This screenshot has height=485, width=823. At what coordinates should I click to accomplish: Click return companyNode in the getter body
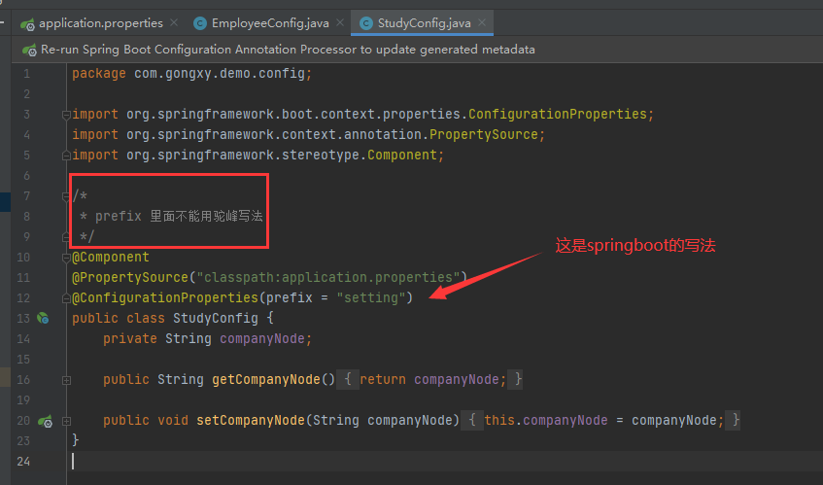click(x=429, y=380)
